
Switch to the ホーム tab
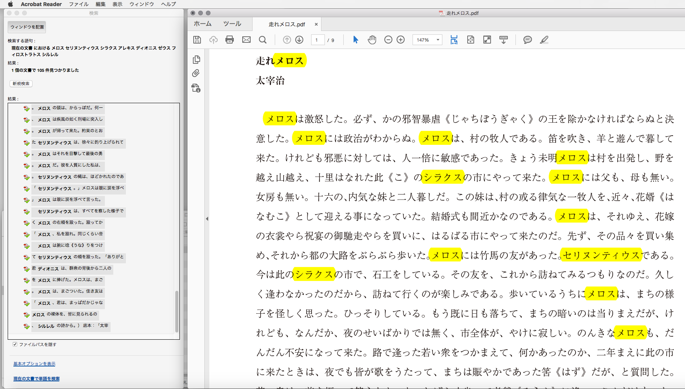click(x=203, y=24)
